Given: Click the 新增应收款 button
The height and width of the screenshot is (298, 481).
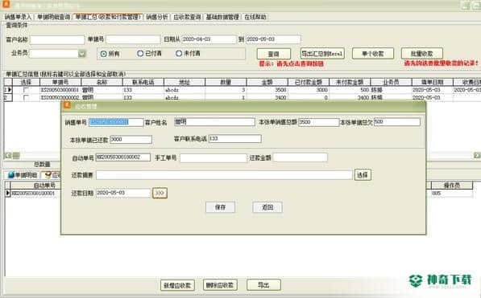Looking at the screenshot, I should click(x=177, y=285).
